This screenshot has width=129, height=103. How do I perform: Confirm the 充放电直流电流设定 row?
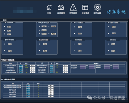pos(32,72)
